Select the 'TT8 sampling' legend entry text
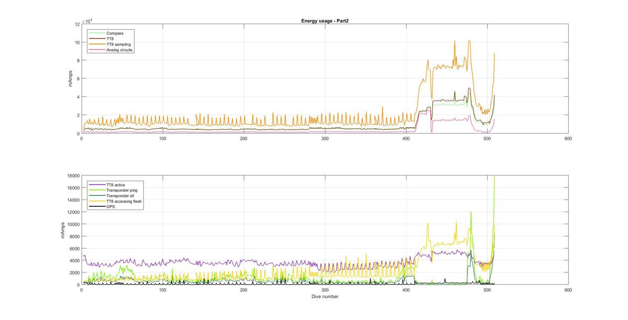The width and height of the screenshot is (628, 320). [x=118, y=45]
